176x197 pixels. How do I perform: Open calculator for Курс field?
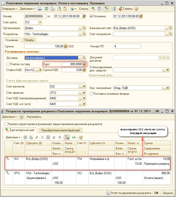(x=84, y=64)
